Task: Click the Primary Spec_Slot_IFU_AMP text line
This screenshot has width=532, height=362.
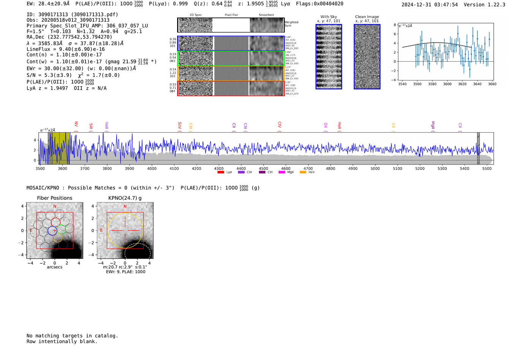Action: point(87,26)
